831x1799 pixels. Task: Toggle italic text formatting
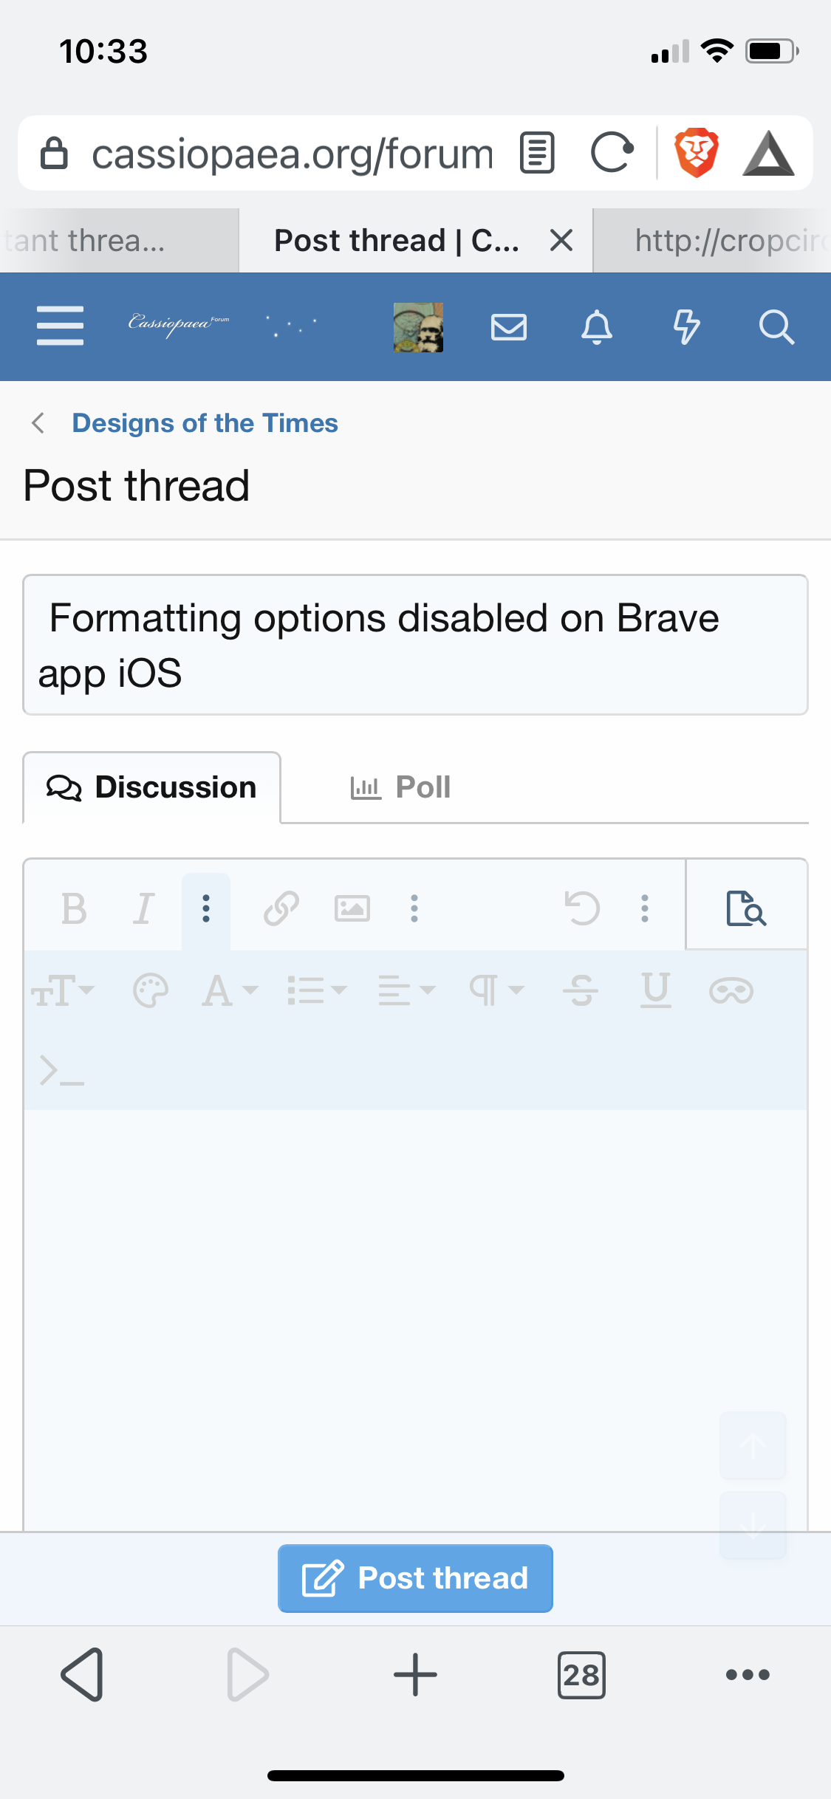pyautogui.click(x=143, y=908)
